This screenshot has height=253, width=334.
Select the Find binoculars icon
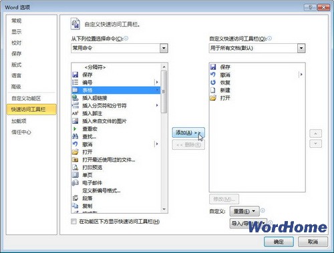(75, 136)
